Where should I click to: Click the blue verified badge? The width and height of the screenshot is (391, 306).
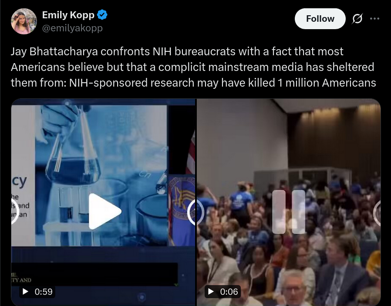click(x=102, y=15)
